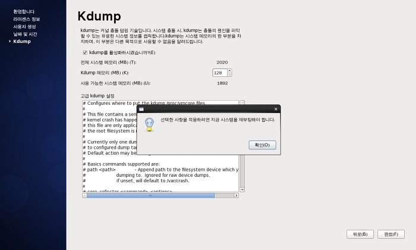Viewport: 416px width, 250px height.
Task: Click the up arrow of the vertical scrollbar
Action: click(242, 102)
